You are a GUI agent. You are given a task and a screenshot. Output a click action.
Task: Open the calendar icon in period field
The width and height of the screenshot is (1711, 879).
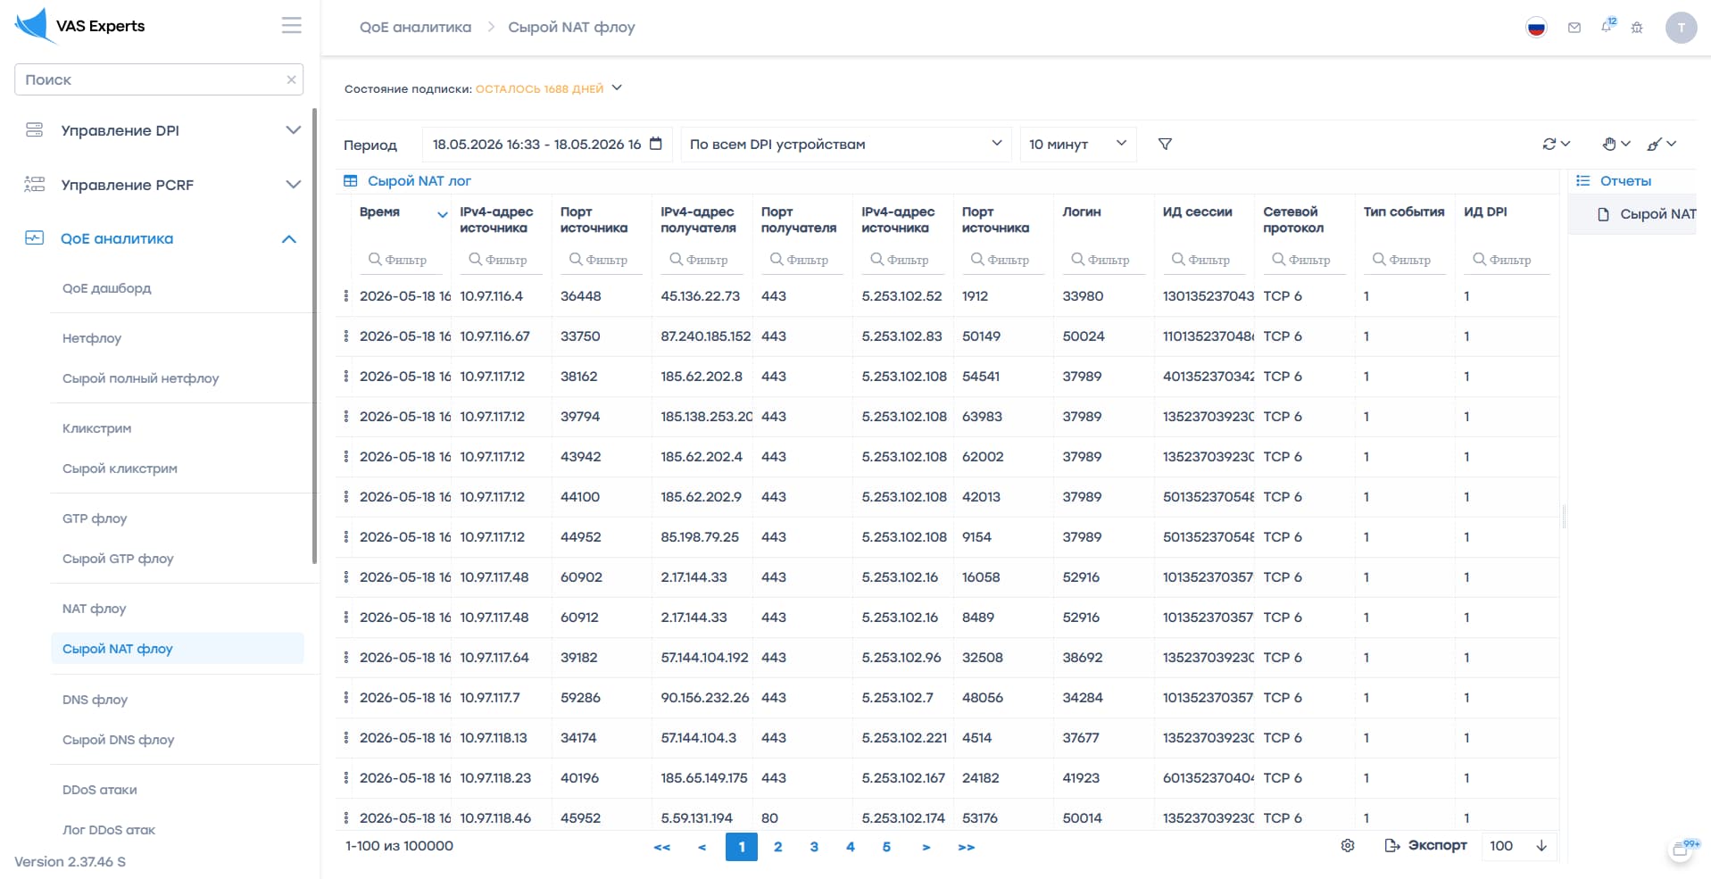(656, 144)
